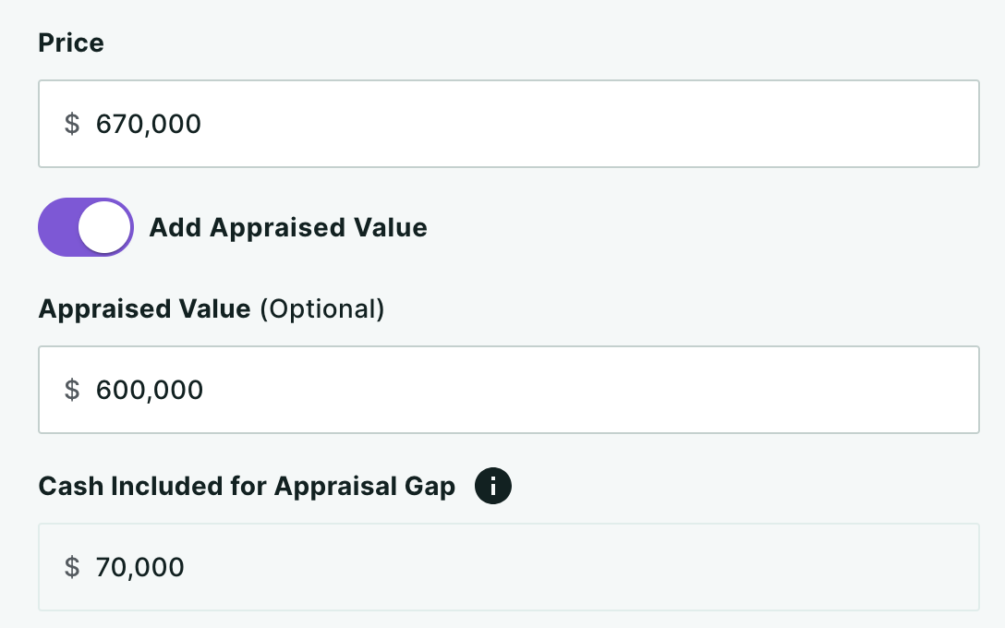Click the Add Appraised Value label text
The height and width of the screenshot is (628, 1005).
[288, 227]
